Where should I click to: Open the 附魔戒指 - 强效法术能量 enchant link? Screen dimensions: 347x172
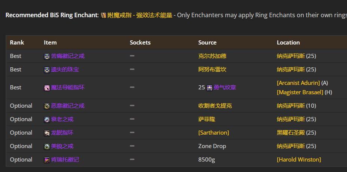140,15
